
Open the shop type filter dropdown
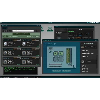coord(15,36)
